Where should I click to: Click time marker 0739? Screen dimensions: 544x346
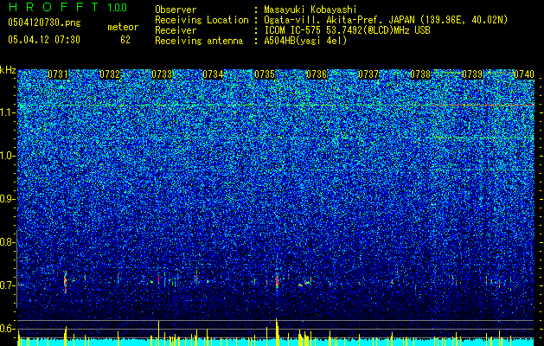(x=472, y=74)
